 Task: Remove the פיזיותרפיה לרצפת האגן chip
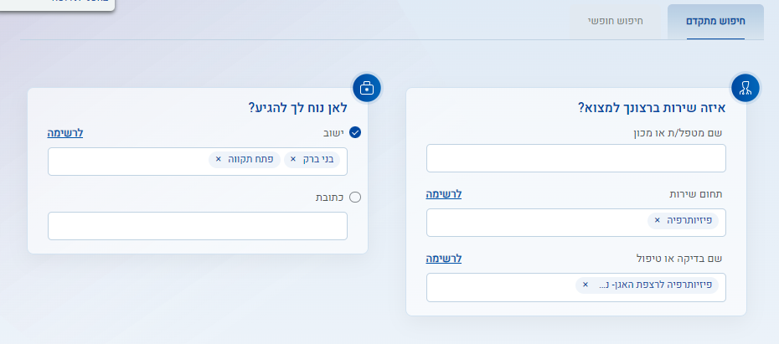click(586, 285)
